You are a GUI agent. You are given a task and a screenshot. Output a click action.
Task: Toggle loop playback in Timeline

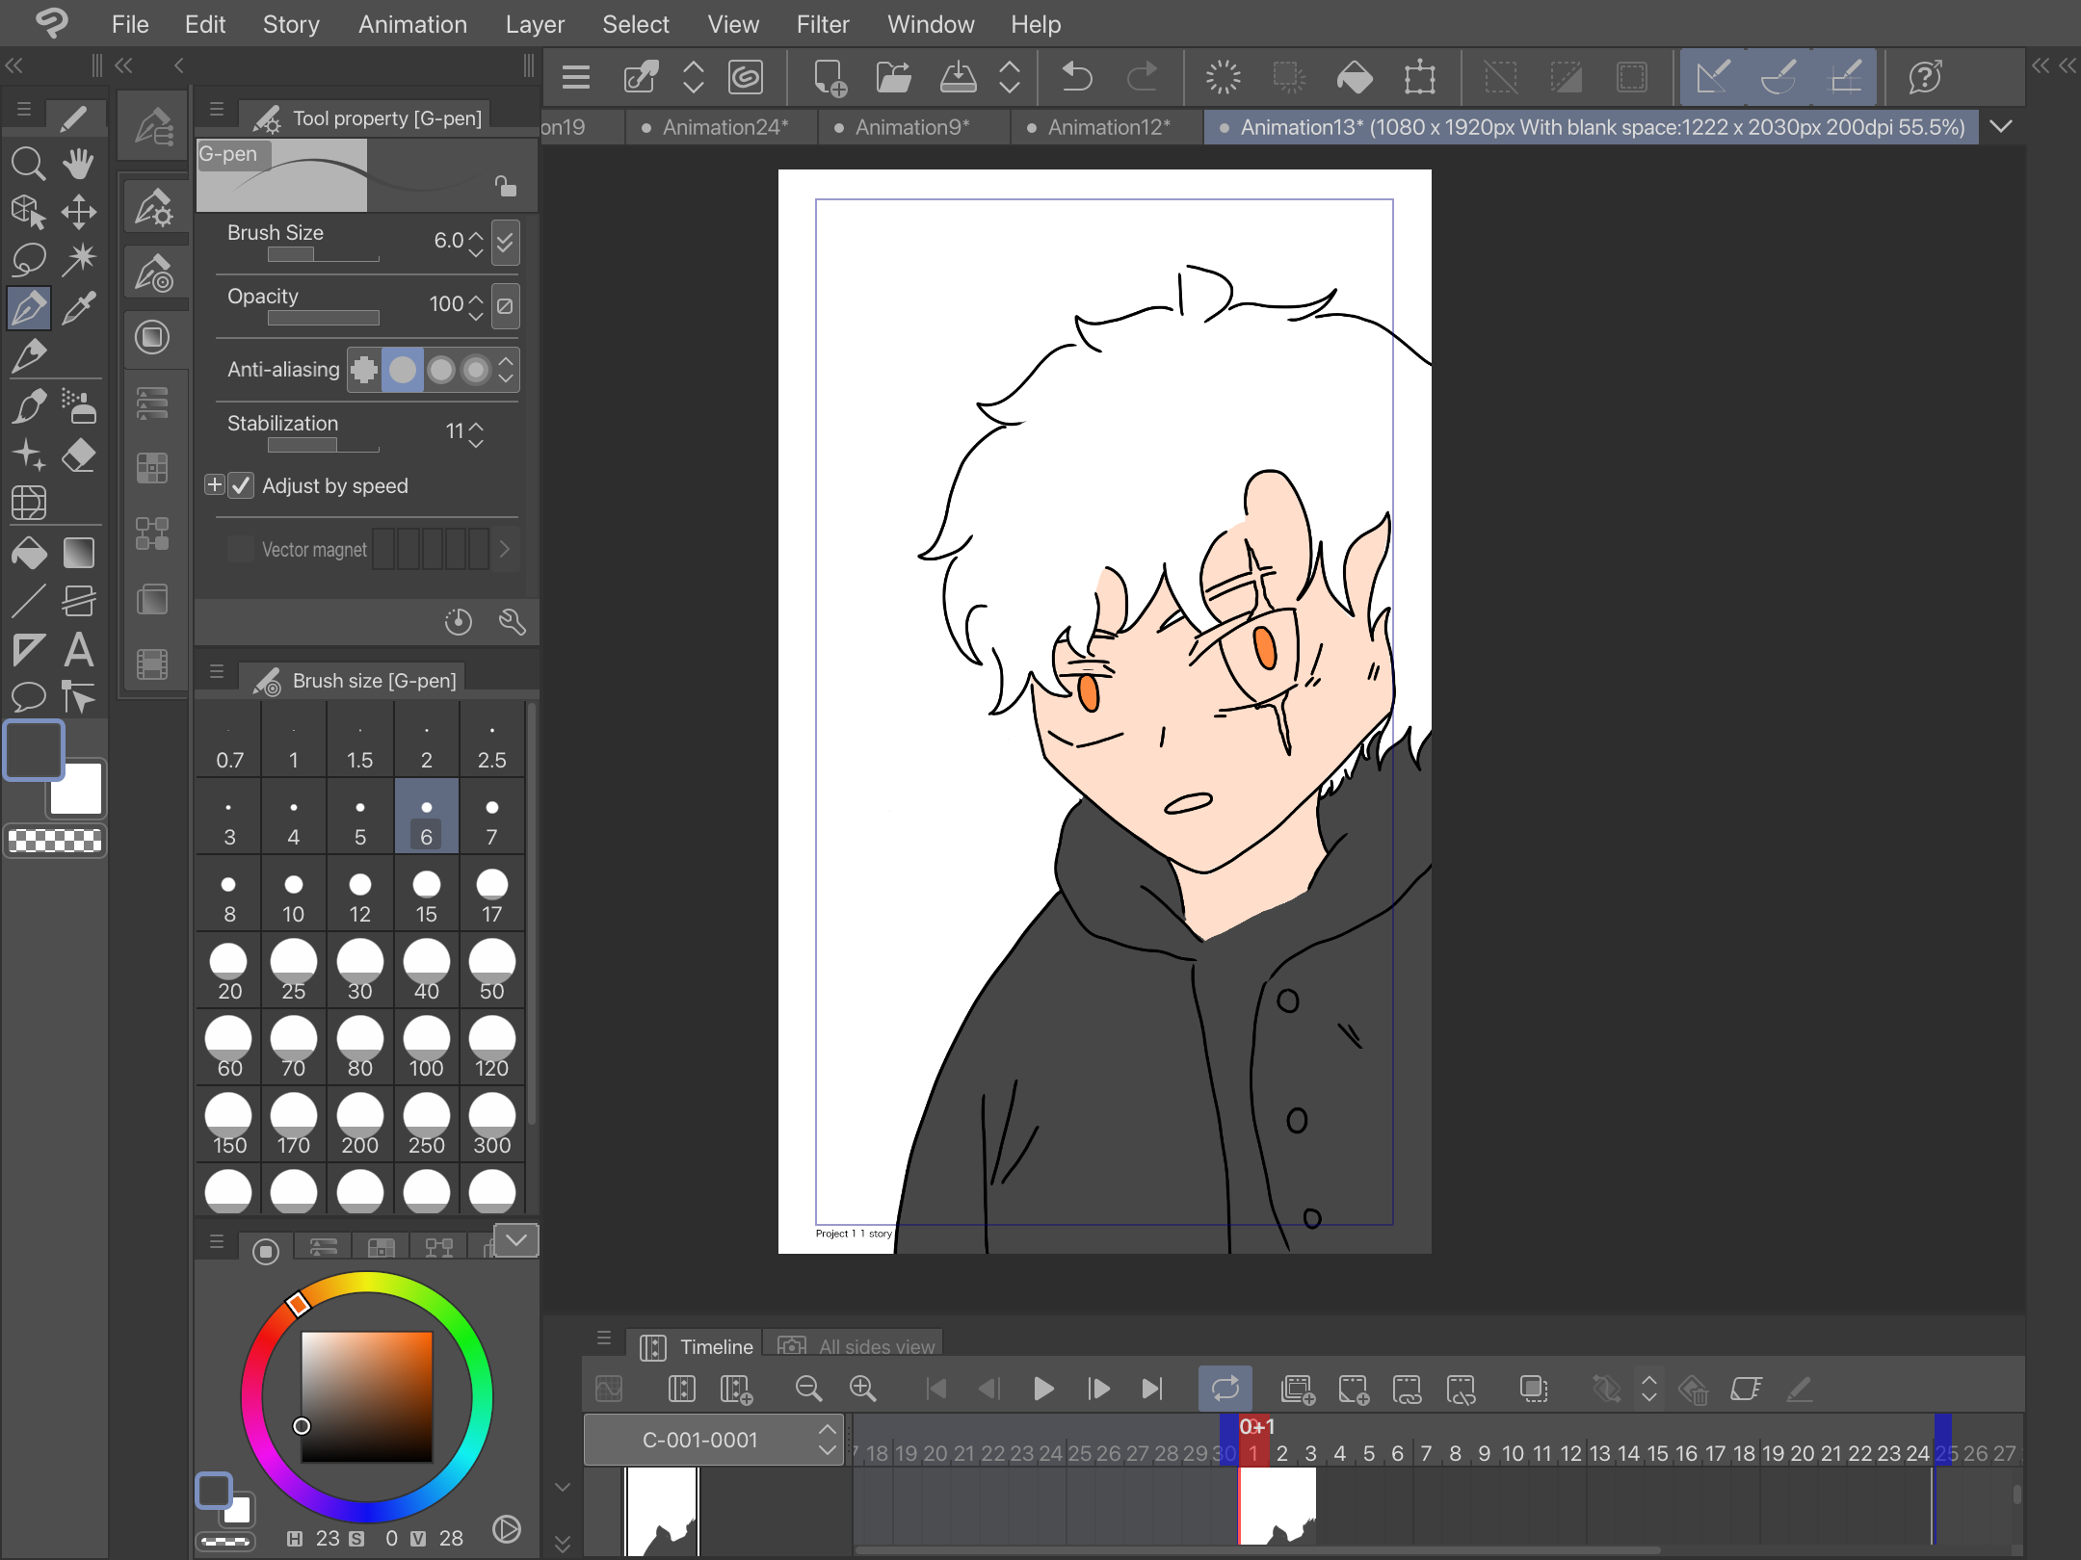(1225, 1389)
